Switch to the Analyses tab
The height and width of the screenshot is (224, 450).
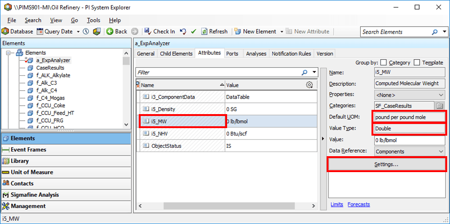(x=256, y=54)
